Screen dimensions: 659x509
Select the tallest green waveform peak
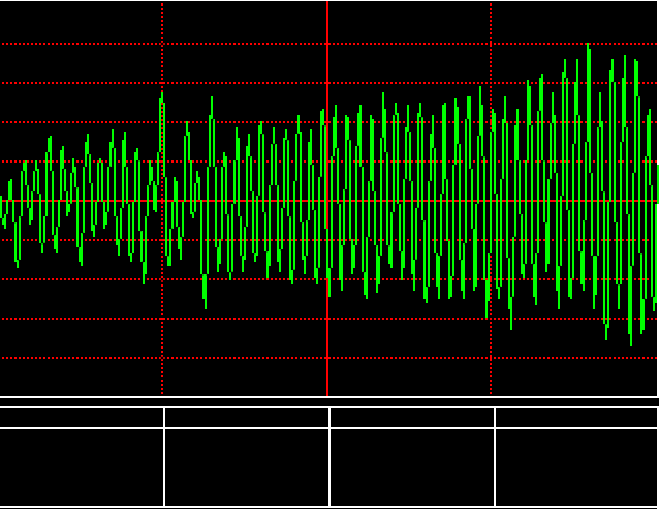coord(587,45)
